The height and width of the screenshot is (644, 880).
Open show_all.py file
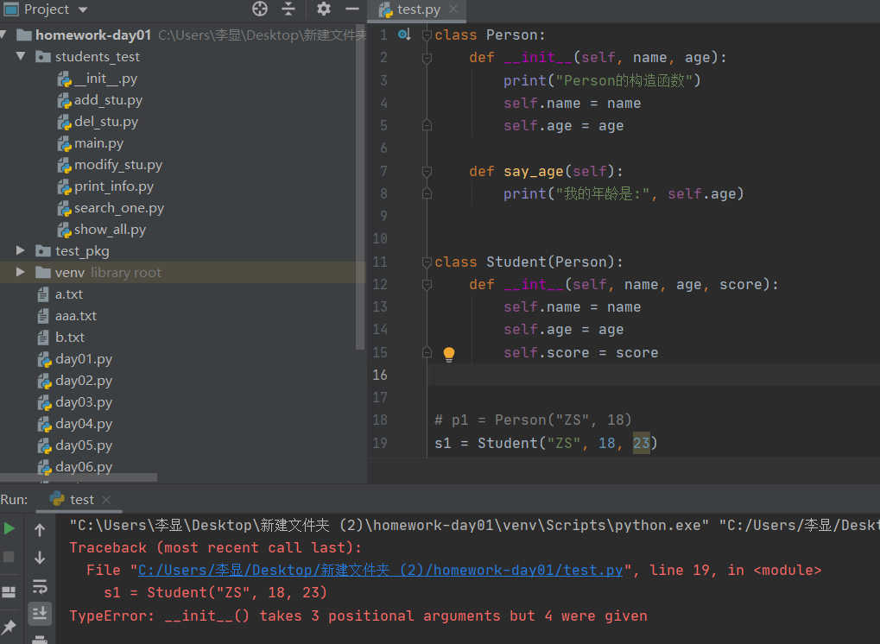pos(102,230)
